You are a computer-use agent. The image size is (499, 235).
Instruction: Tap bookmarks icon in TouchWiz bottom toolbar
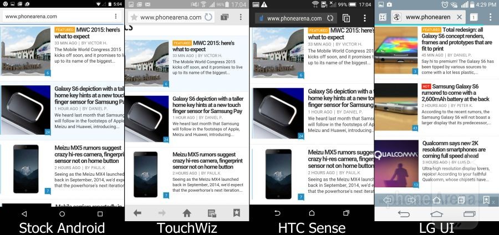[x=236, y=213]
